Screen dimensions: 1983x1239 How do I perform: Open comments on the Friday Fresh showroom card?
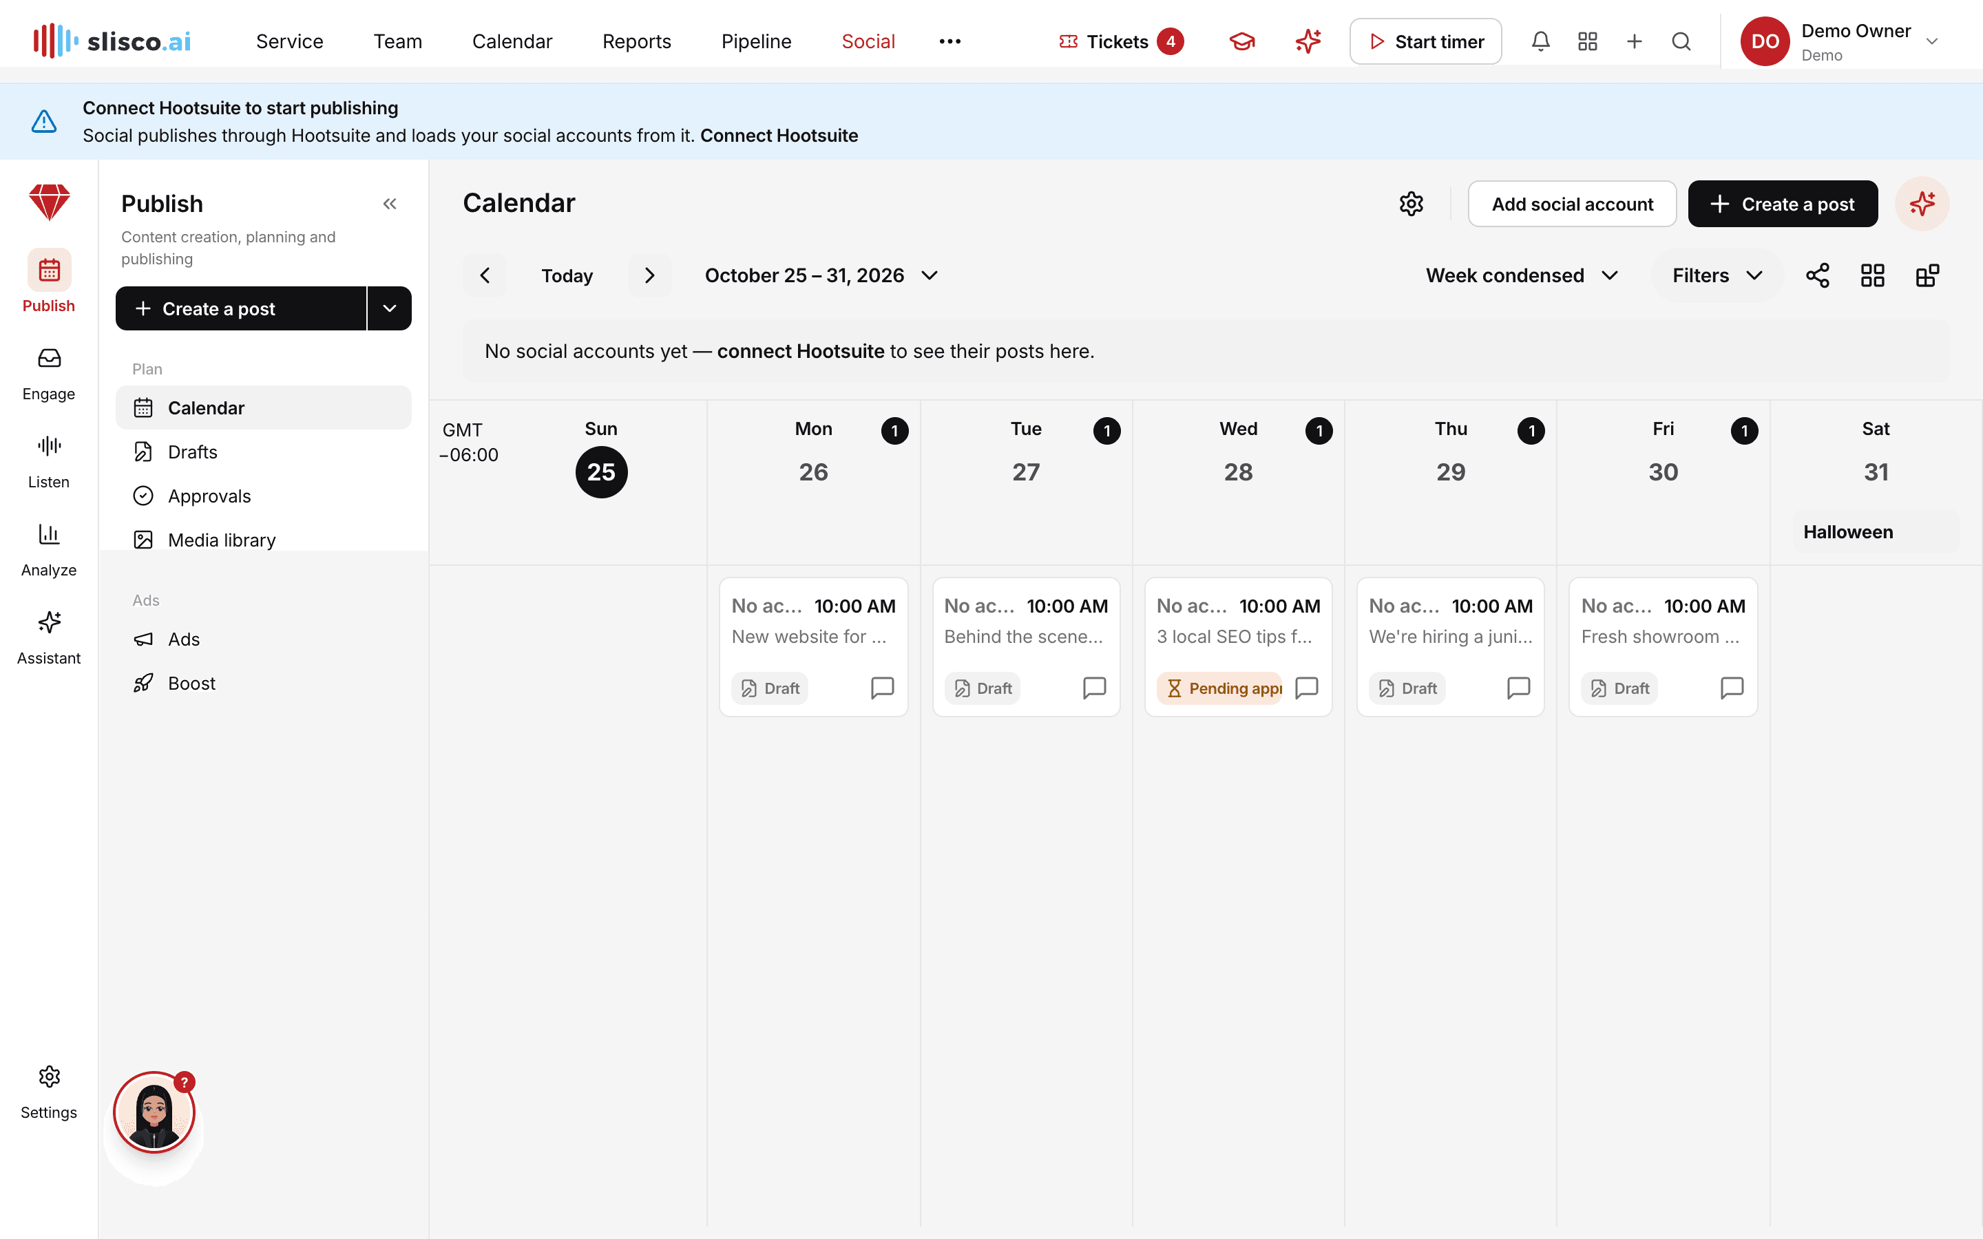pos(1732,688)
